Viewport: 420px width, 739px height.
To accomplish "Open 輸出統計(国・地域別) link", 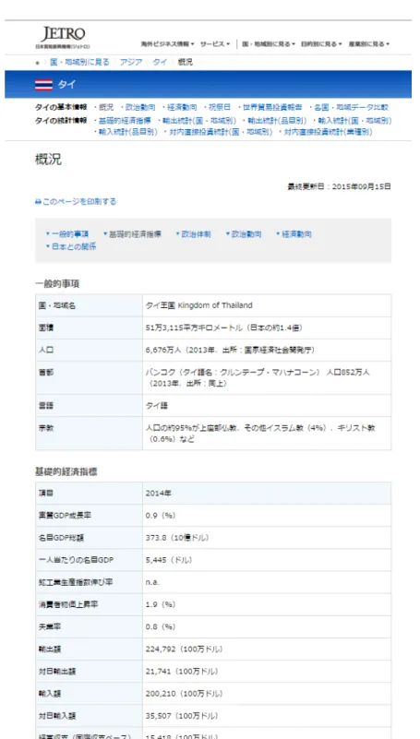I will (198, 121).
